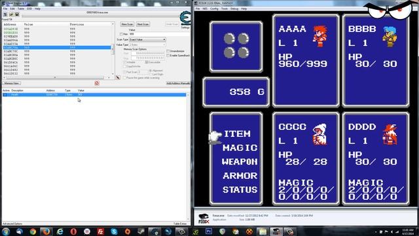Click the Next Scan button
Image resolution: width=419 pixels, height=236 pixels.
pyautogui.click(x=143, y=24)
